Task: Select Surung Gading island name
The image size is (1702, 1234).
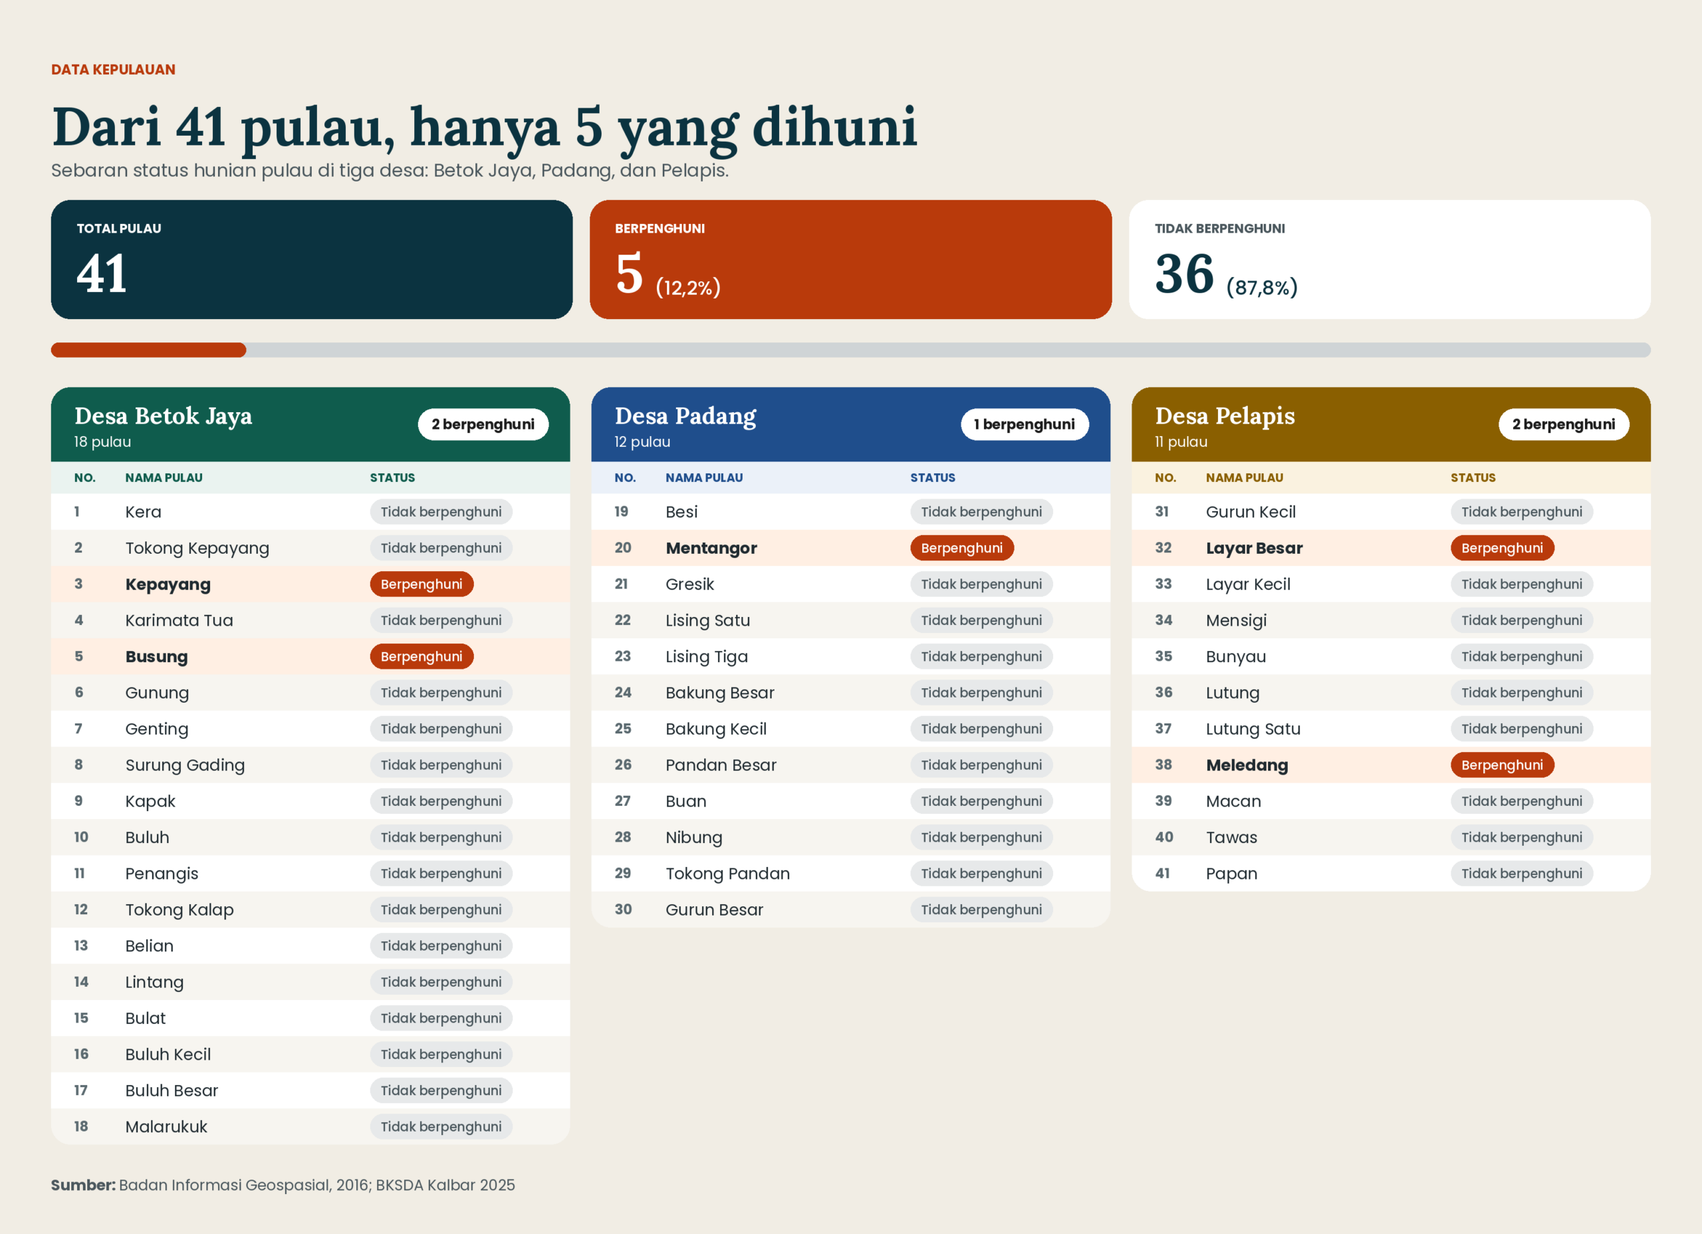Action: coord(185,765)
